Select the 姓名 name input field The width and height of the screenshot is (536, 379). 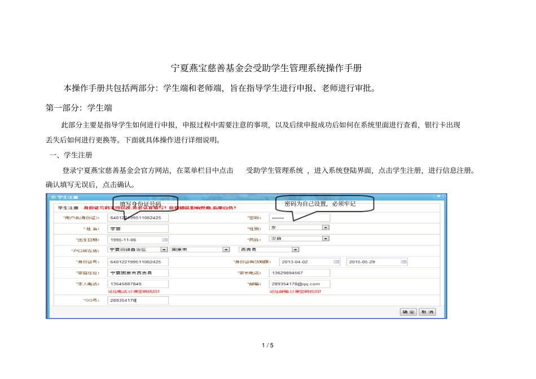(138, 229)
